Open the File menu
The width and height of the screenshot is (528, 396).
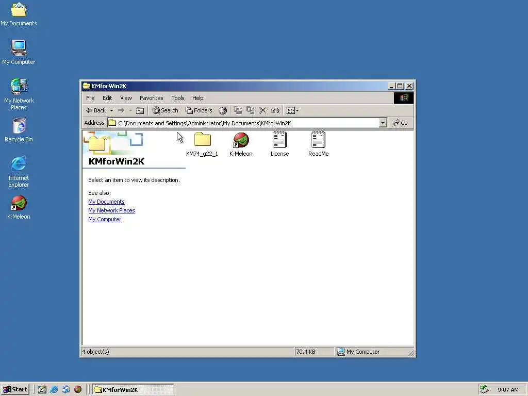[90, 98]
